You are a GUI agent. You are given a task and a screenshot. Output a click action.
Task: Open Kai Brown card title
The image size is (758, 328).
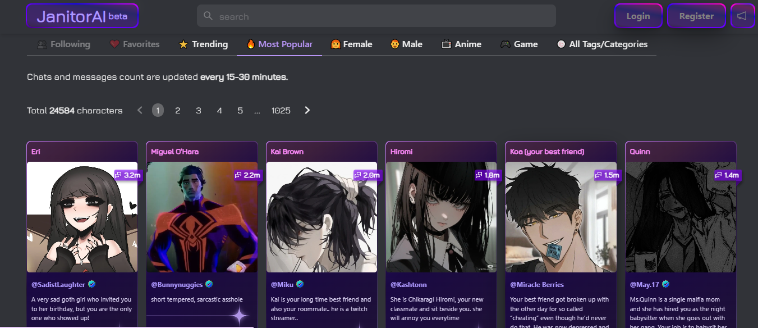pos(287,152)
